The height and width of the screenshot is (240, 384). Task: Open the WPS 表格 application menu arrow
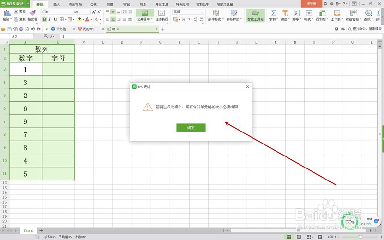pos(28,4)
